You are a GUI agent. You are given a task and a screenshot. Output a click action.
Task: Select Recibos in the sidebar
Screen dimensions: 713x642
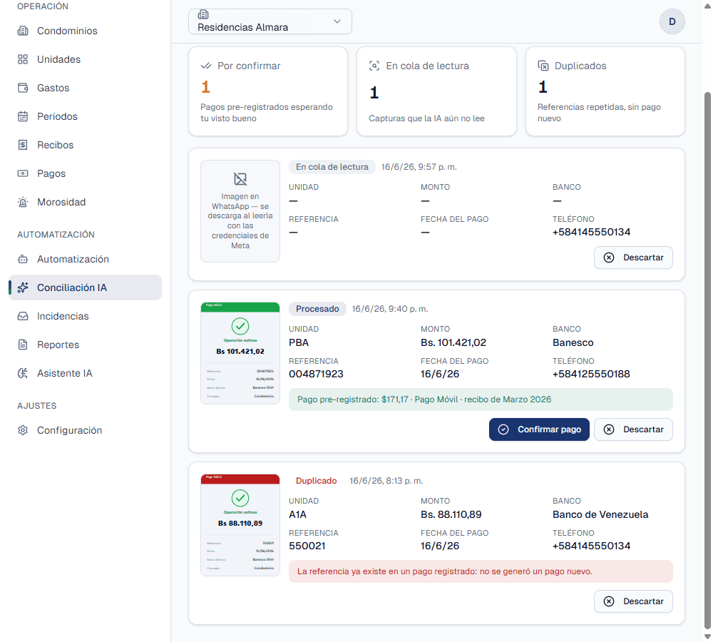click(x=85, y=145)
